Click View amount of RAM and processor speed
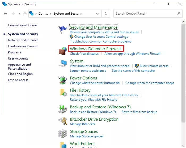The image size is (186, 148). [100, 66]
